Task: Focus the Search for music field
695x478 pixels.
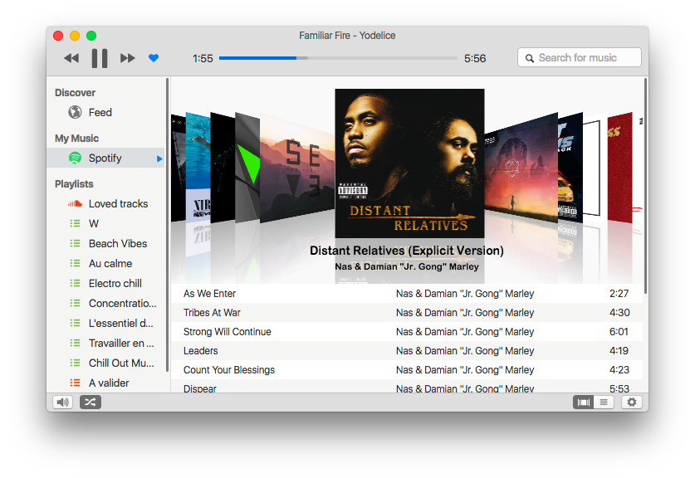Action: click(x=579, y=57)
